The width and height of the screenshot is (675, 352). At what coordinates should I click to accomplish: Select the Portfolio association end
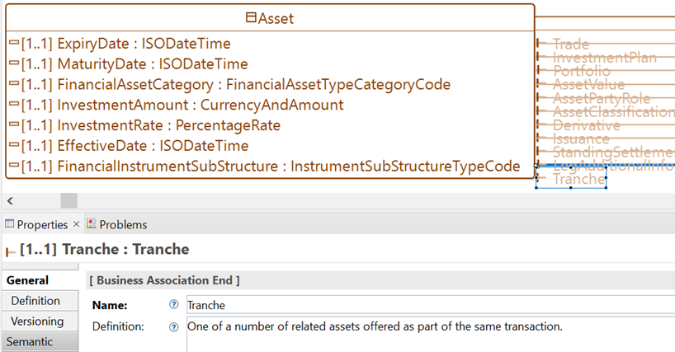(x=582, y=71)
